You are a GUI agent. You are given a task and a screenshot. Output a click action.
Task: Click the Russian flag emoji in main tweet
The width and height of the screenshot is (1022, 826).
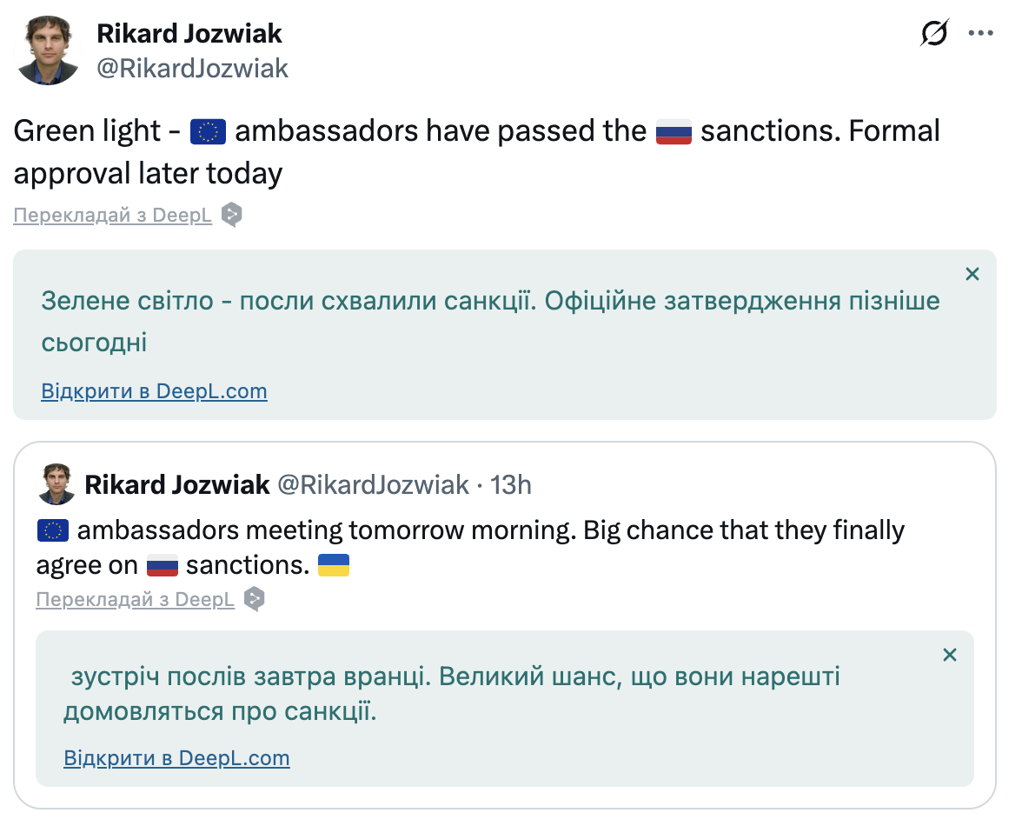[674, 131]
